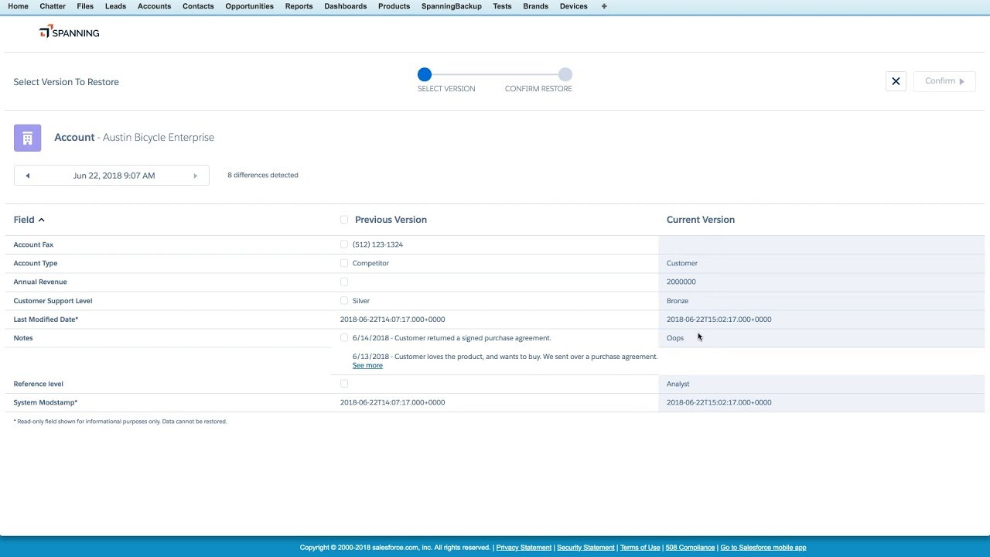Click current value Analyst

coord(678,384)
